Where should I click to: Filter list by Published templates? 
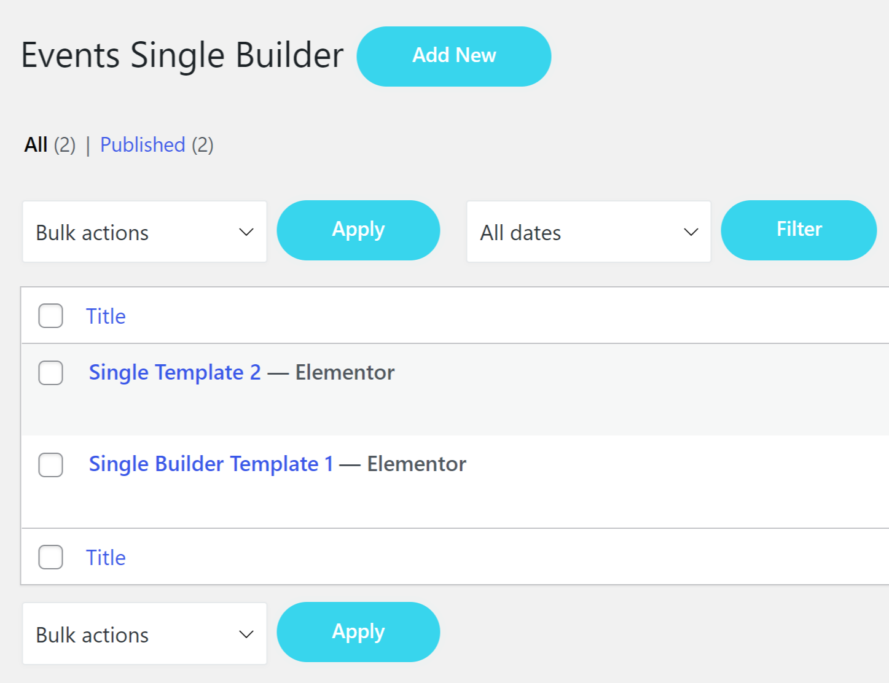click(143, 145)
